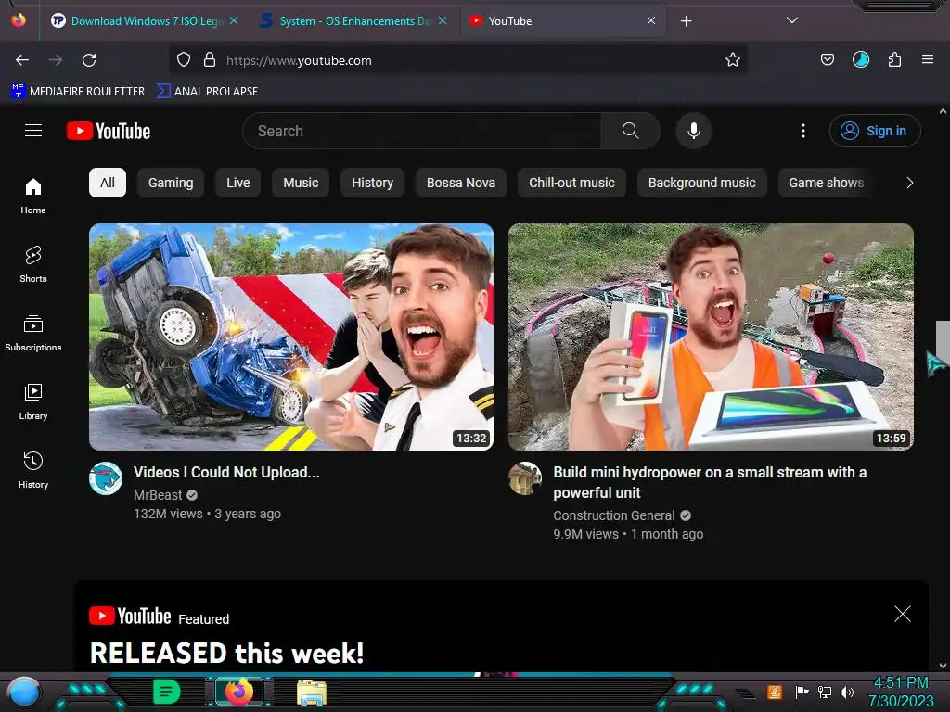This screenshot has height=712, width=950.
Task: Open the YouTube settings three-dot menu
Action: (x=803, y=131)
